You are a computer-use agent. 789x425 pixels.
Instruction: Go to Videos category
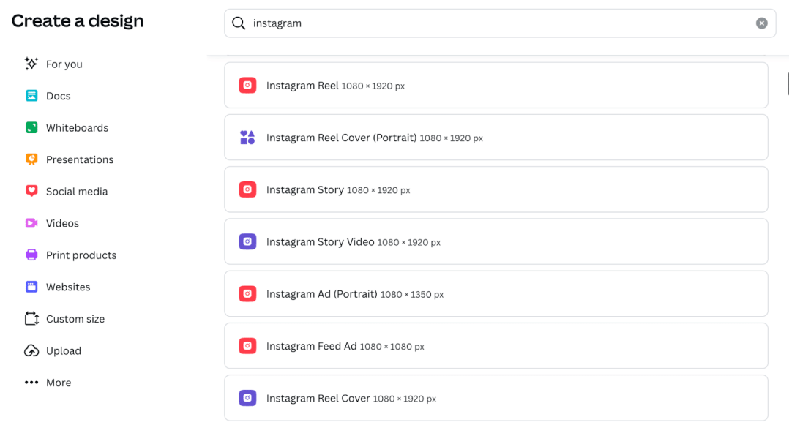coord(62,223)
